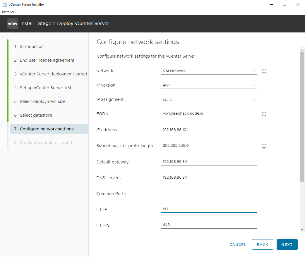Screen dimensions: 305x257
Task: Select Configure network settings step
Action: (49, 129)
